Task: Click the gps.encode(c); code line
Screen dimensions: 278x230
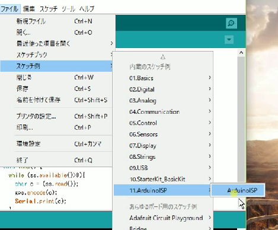Action: point(36,193)
